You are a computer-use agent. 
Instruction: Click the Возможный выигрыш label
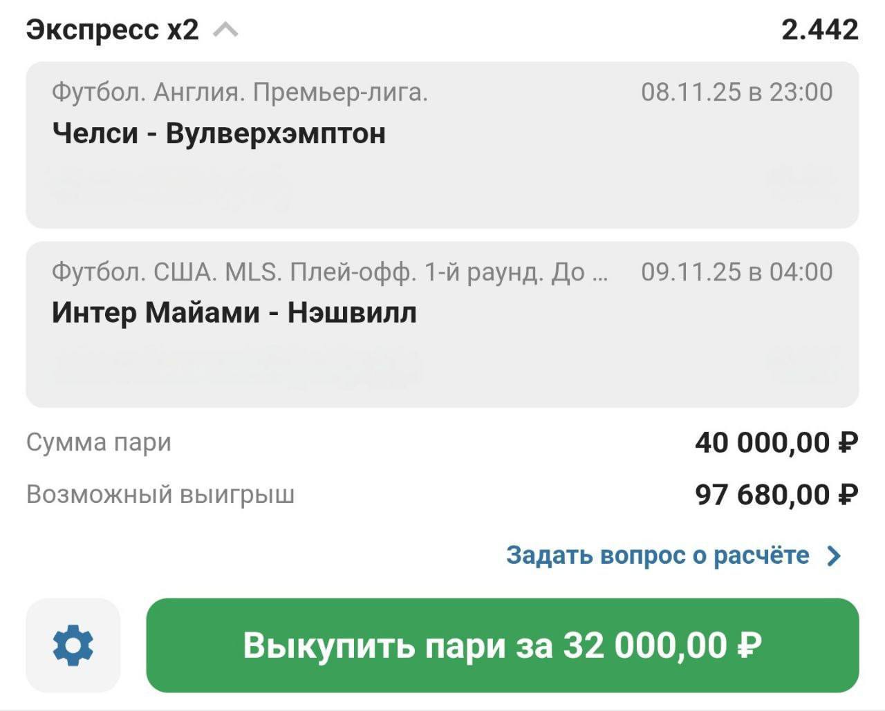click(160, 495)
